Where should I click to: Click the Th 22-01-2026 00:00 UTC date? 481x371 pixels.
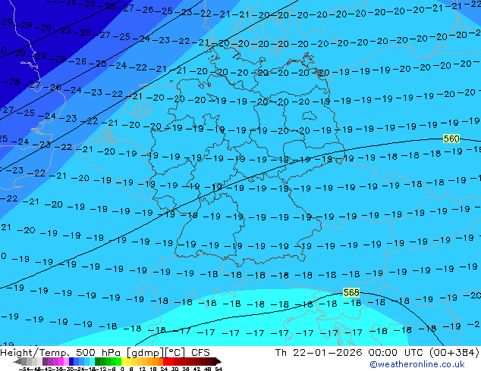pos(350,353)
